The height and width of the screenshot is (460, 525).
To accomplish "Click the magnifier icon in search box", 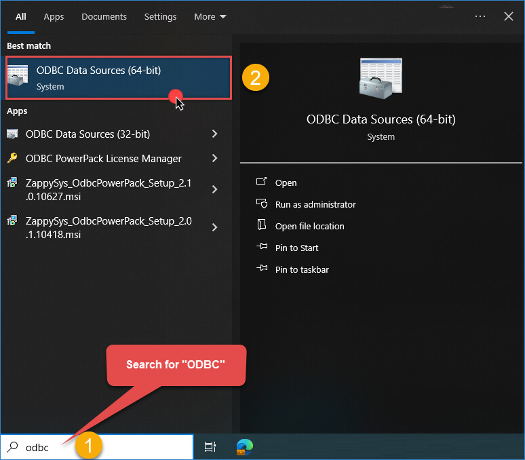I will [x=12, y=446].
